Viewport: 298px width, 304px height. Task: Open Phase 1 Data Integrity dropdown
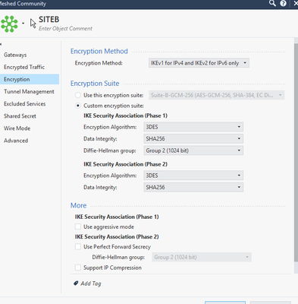193,138
